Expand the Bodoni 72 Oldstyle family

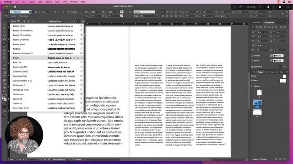[x=12, y=31]
